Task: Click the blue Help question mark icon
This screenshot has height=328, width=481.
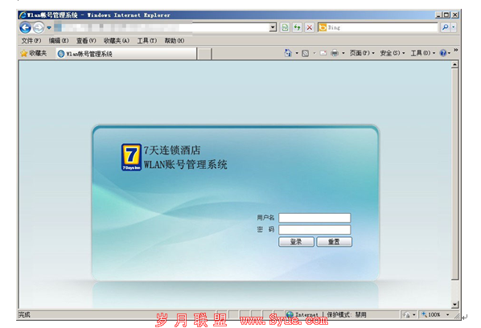Action: click(443, 53)
